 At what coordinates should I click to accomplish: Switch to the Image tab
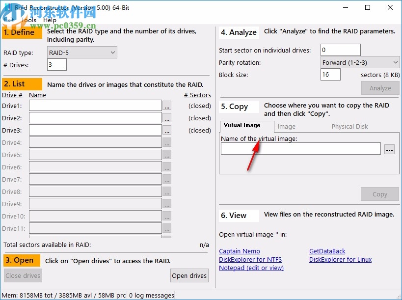286,126
